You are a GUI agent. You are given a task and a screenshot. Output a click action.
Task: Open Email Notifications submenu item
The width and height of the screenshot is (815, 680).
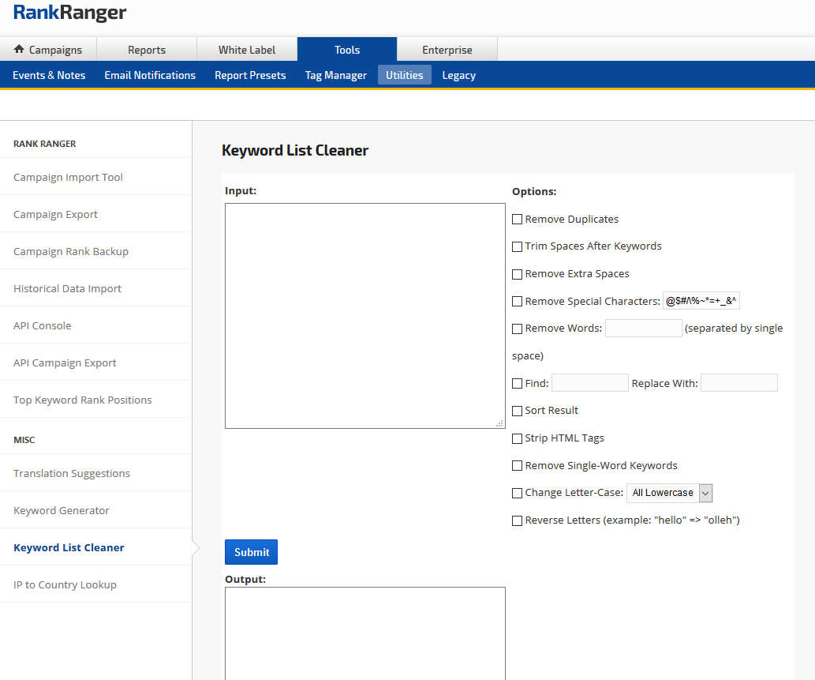pyautogui.click(x=150, y=75)
